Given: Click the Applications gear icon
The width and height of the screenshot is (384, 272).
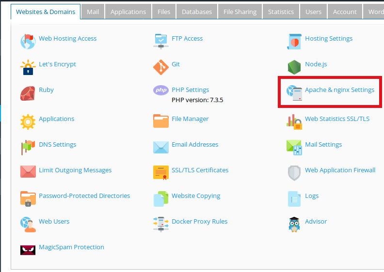Looking at the screenshot, I should [28, 122].
